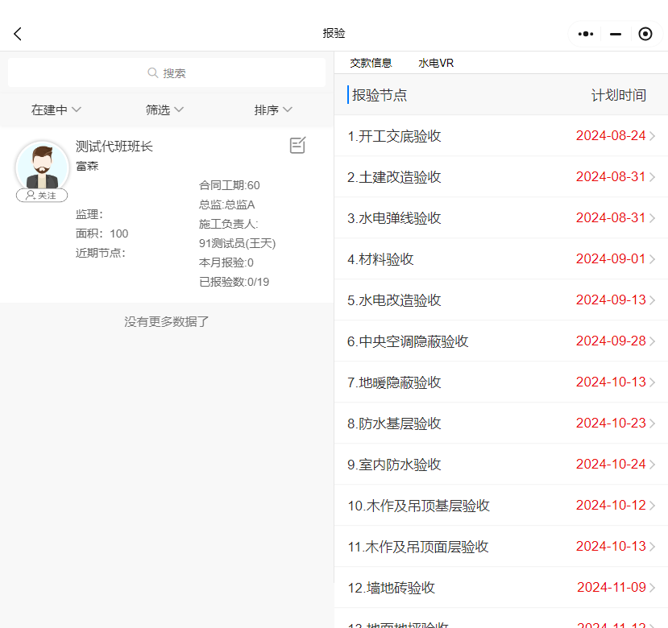Image resolution: width=668 pixels, height=628 pixels.
Task: Open the 排序 sort dropdown
Action: pyautogui.click(x=273, y=110)
